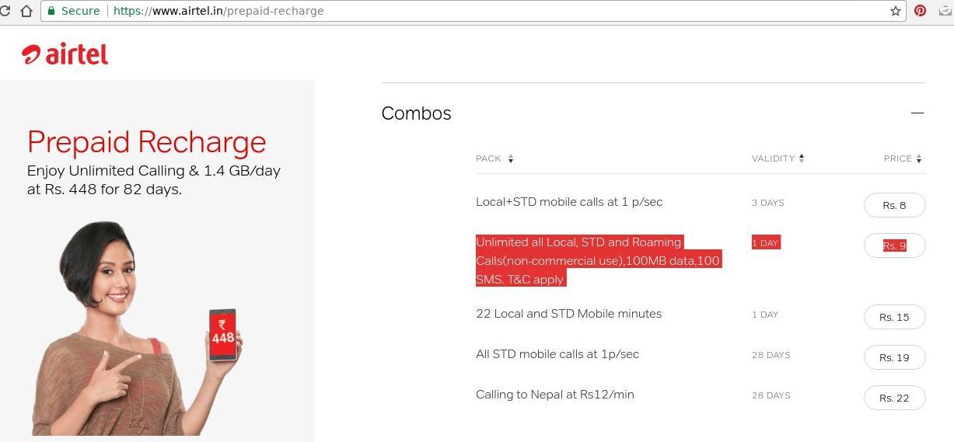Open the Pinterest extension icon
This screenshot has height=442, width=954.
pyautogui.click(x=921, y=11)
